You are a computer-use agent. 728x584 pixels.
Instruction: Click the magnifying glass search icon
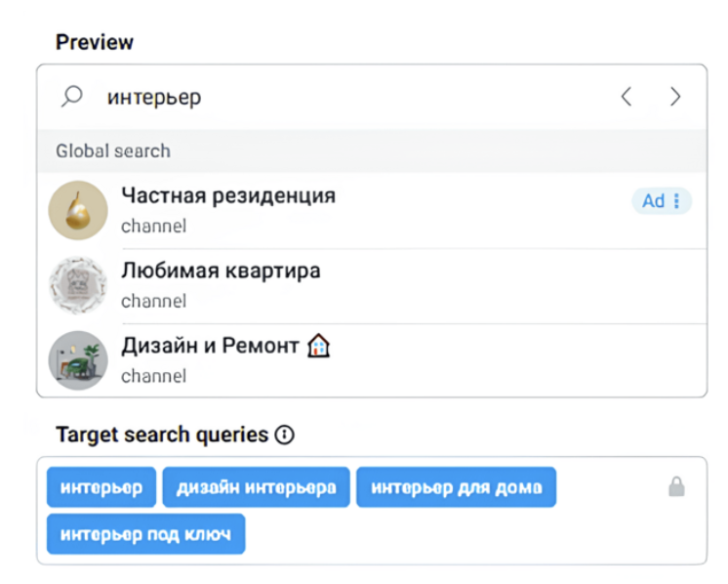click(71, 97)
